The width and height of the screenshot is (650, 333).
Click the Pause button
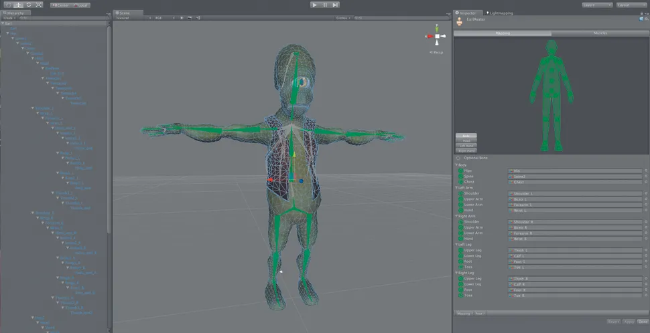pyautogui.click(x=325, y=5)
